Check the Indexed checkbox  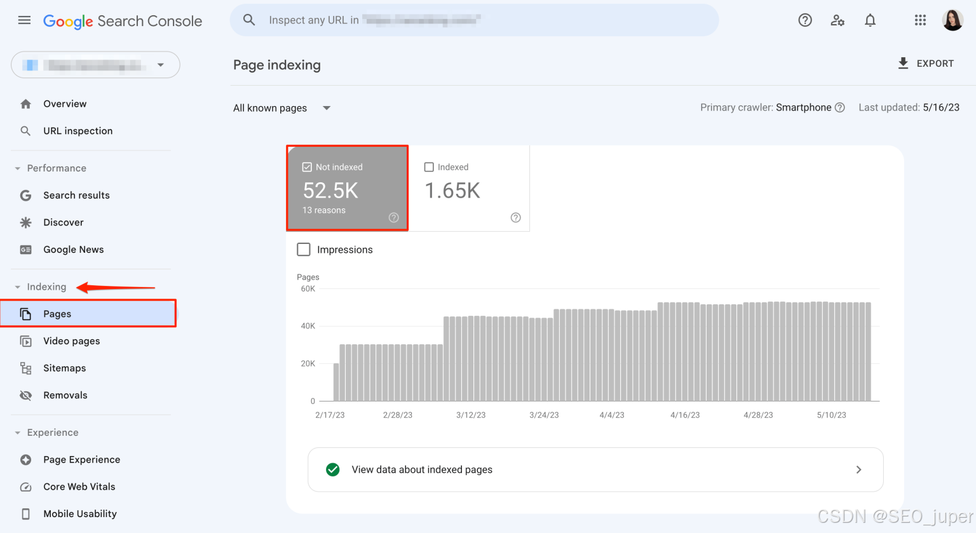click(x=429, y=167)
